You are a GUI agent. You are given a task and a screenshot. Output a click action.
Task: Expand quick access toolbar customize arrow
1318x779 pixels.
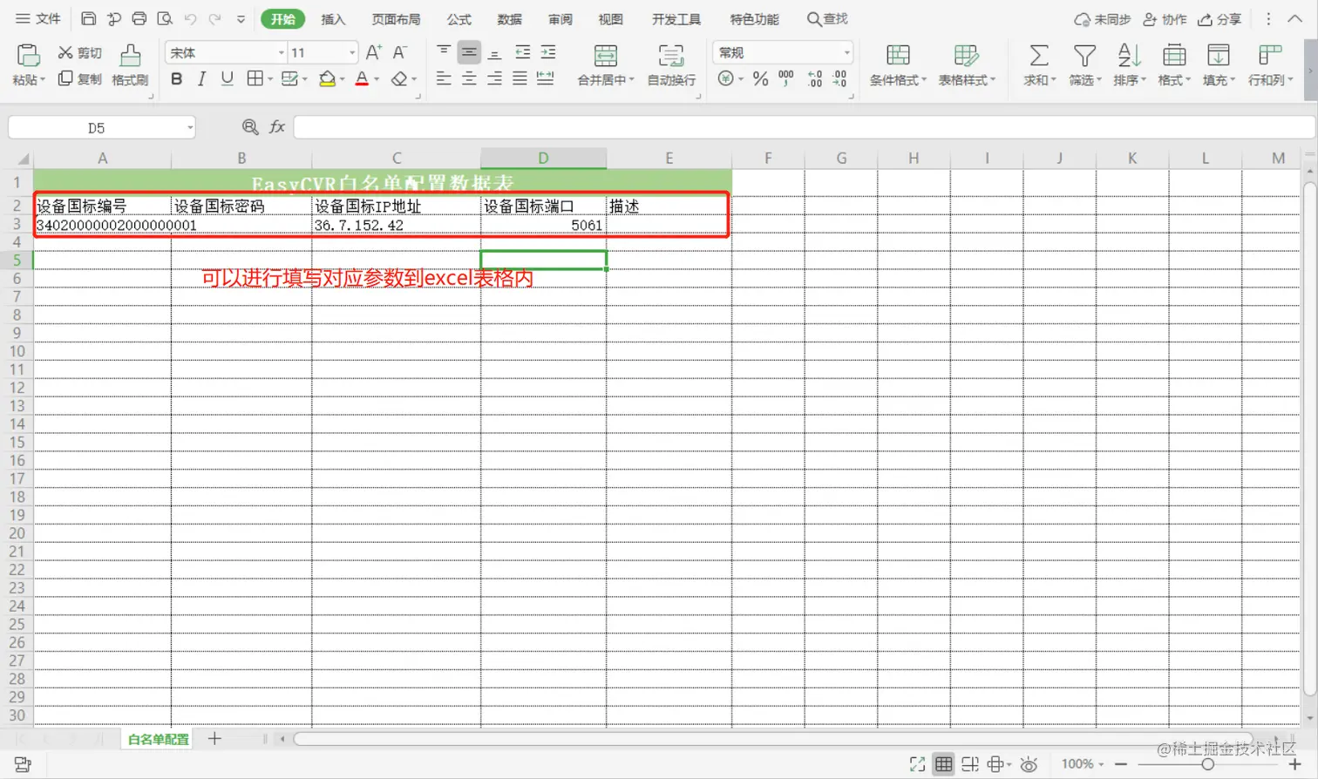pyautogui.click(x=241, y=18)
